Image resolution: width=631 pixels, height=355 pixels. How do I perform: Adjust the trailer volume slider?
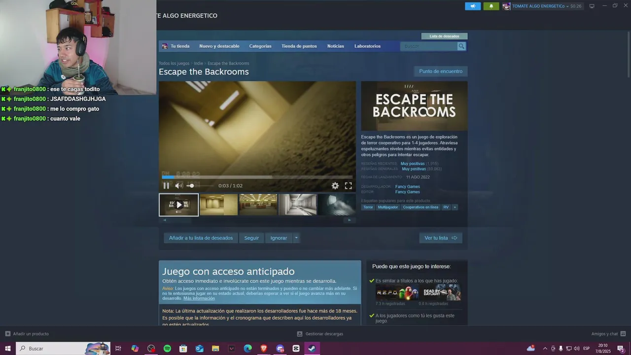pyautogui.click(x=200, y=186)
